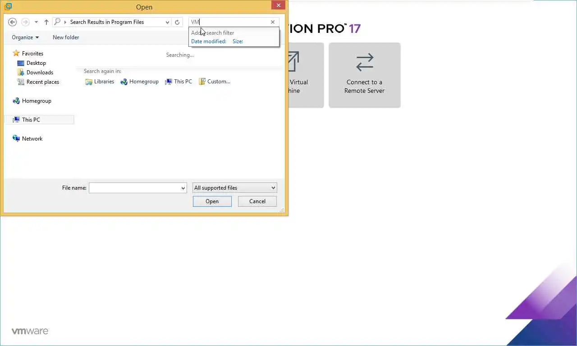Image resolution: width=577 pixels, height=346 pixels.
Task: Clear the search box with the X
Action: pyautogui.click(x=273, y=22)
